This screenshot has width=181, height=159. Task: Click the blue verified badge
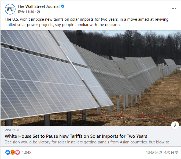point(63,6)
